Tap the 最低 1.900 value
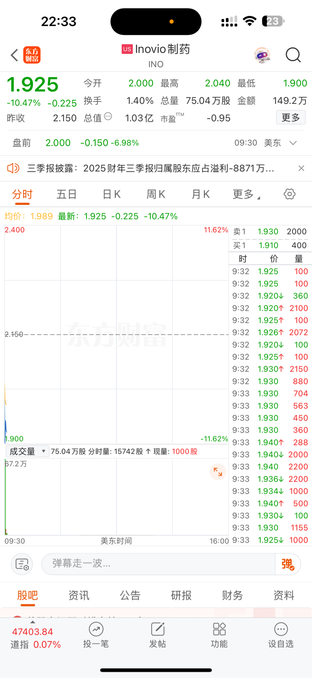Viewport: 312px width, 678px height. pyautogui.click(x=295, y=83)
